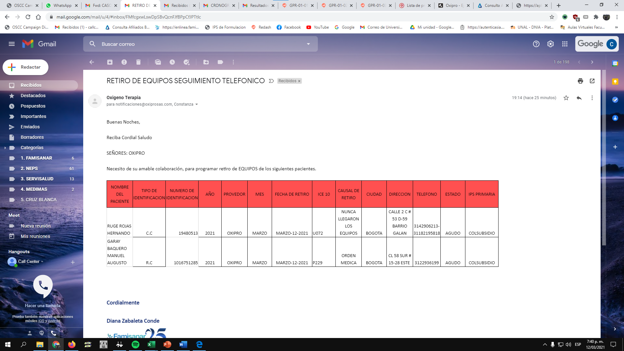Open iOS app link
624x351 pixels.
point(41,321)
